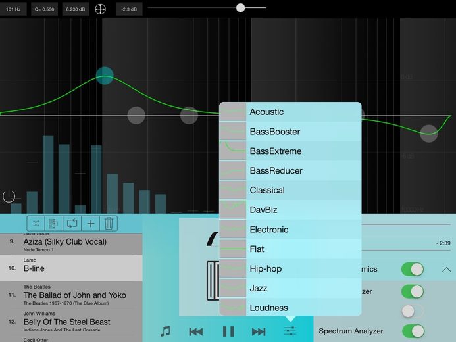456x342 pixels.
Task: Toggle the equalizer power icon
Action: tap(9, 196)
